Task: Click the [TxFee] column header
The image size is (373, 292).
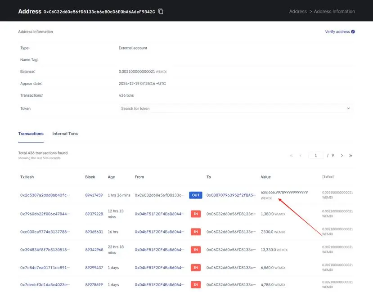Action: click(328, 177)
